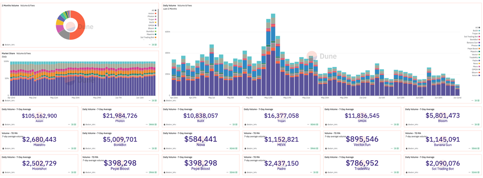Select the Volume & Fees link beside Market Share

point(24,53)
